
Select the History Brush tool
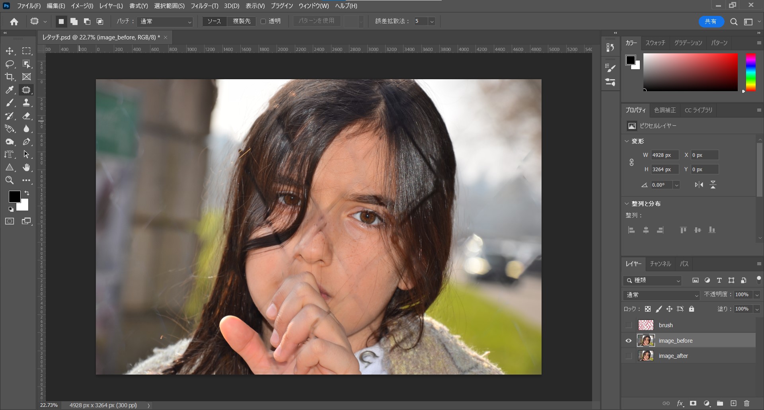(10, 116)
